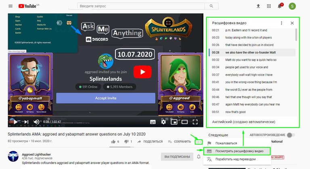Click the ВЫ ПОДПИСАНЫ button

pyautogui.click(x=177, y=157)
